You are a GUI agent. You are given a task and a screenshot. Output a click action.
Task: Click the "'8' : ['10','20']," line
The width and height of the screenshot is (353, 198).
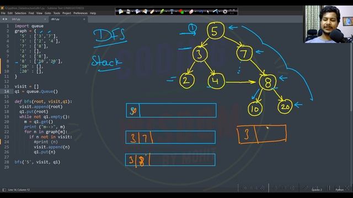click(41, 61)
